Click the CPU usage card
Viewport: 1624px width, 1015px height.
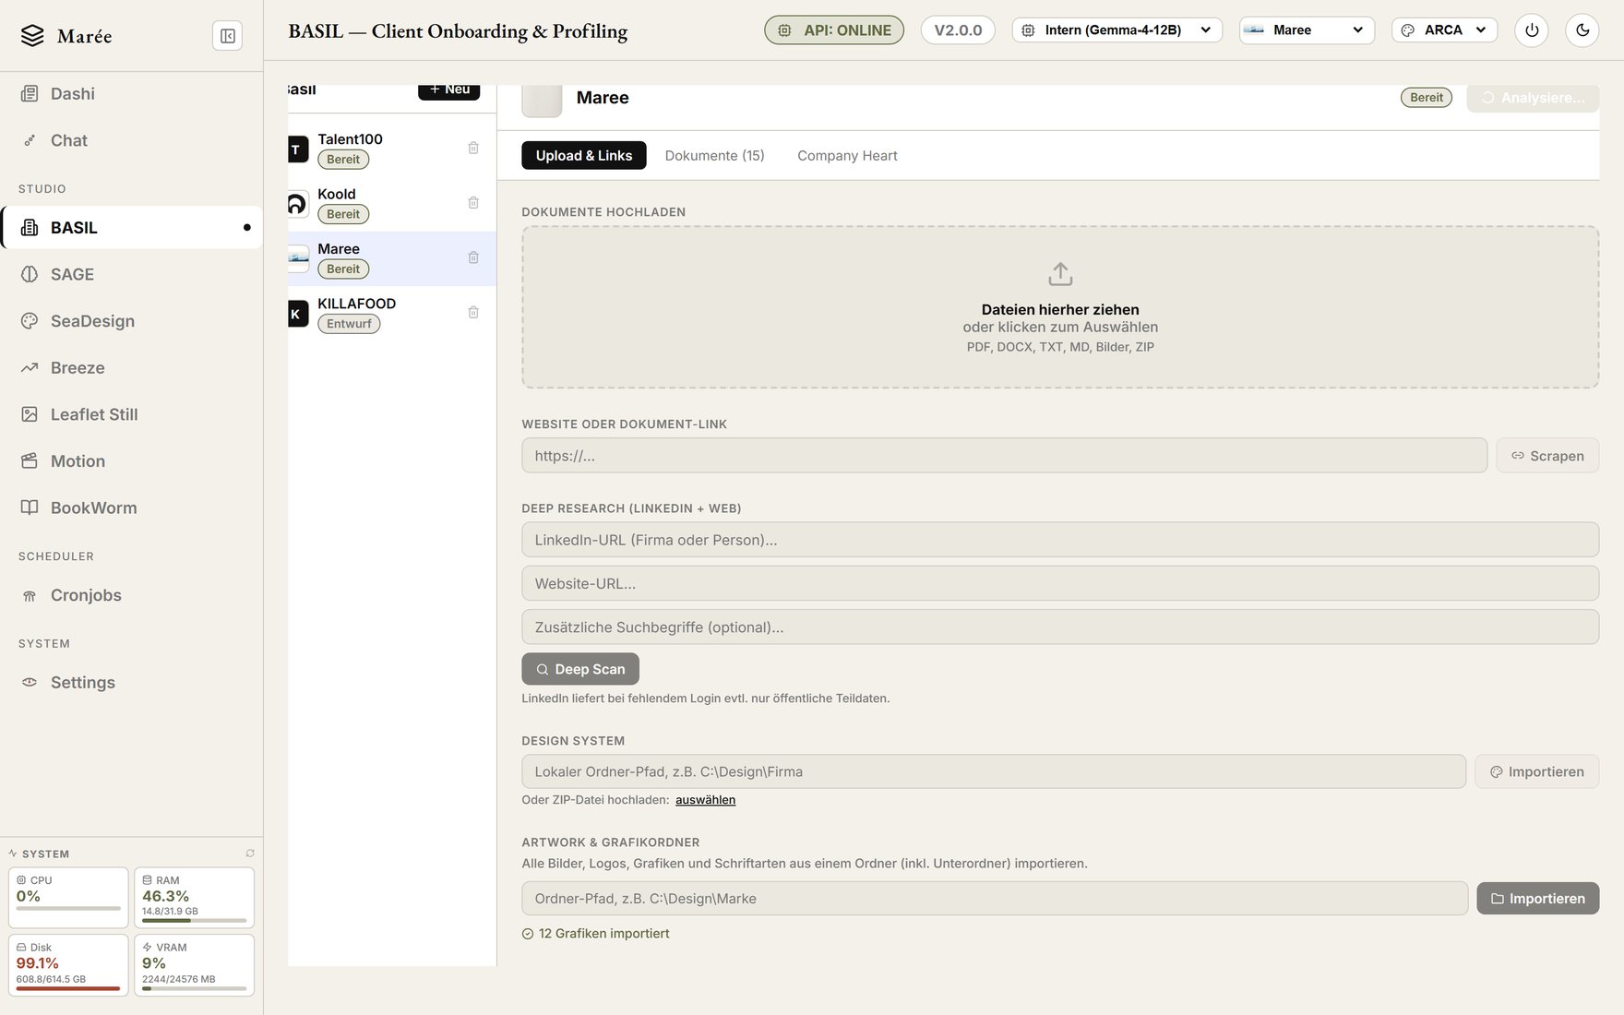(68, 897)
